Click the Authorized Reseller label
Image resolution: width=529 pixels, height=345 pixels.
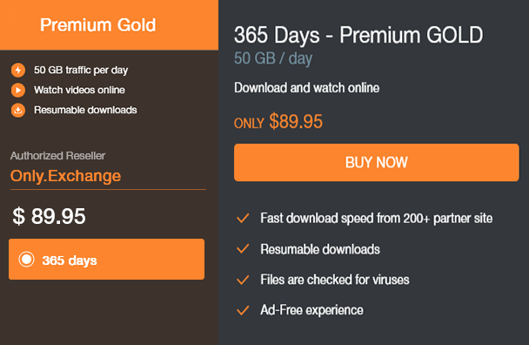click(57, 156)
